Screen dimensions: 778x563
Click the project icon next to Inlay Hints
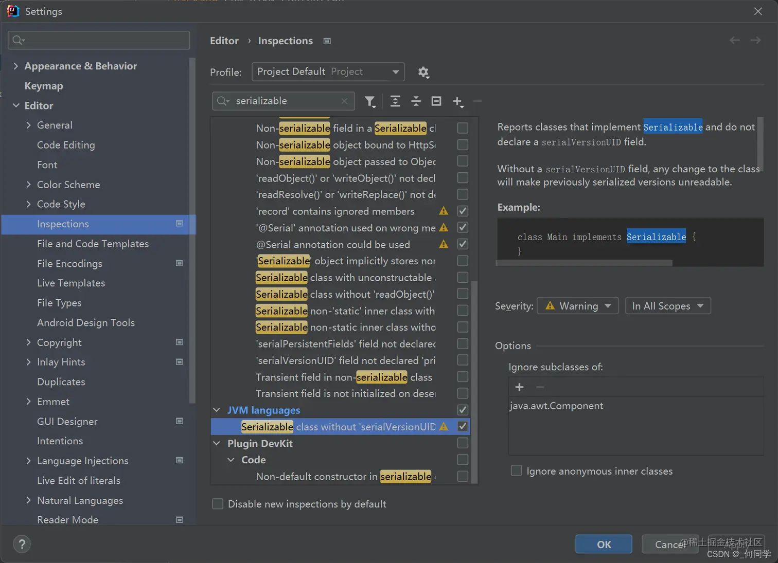(x=180, y=362)
